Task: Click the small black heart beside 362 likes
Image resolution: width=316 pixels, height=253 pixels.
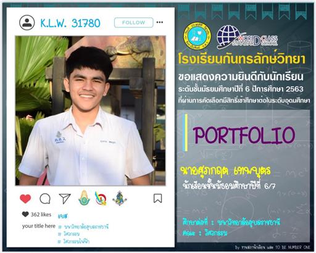Action: [25, 214]
